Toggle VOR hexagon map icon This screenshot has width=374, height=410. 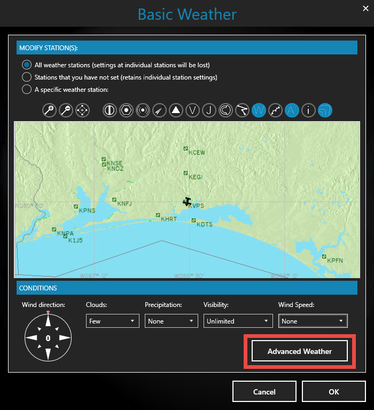click(127, 111)
